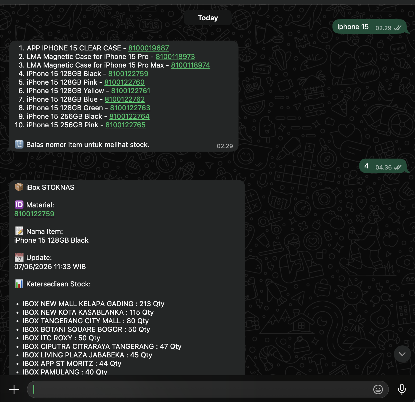
Task: Click the 'Update:' label
Action: [x=39, y=258]
